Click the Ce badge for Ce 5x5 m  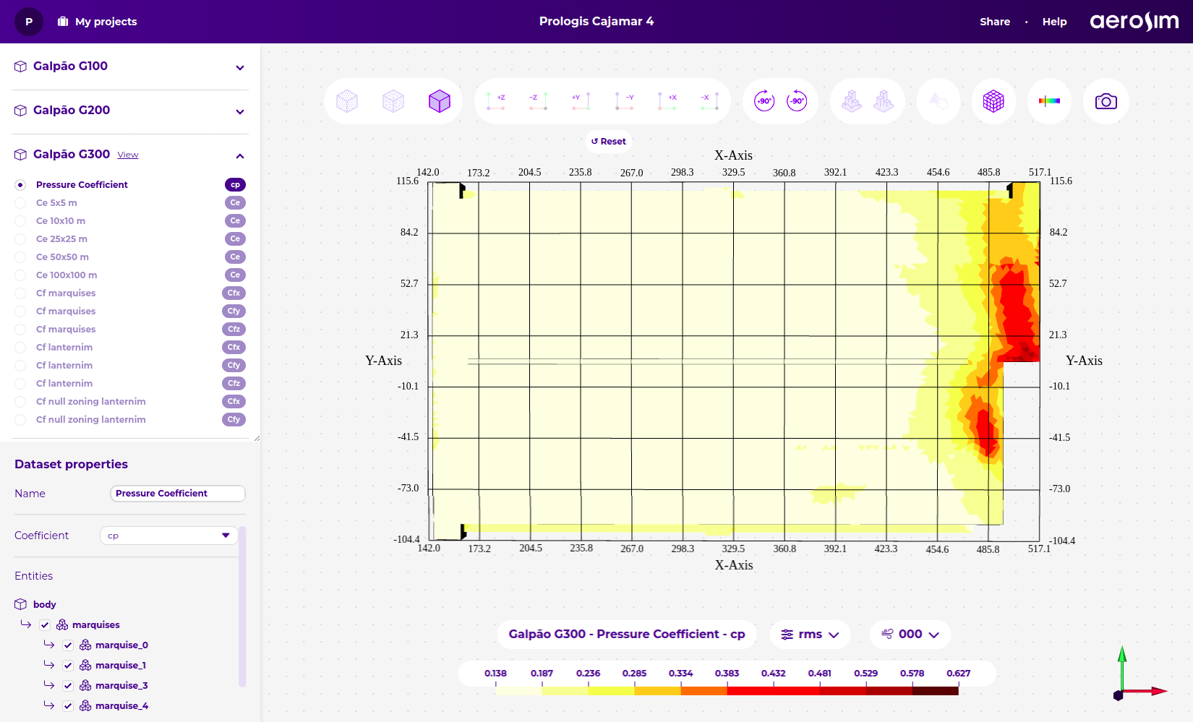(235, 203)
